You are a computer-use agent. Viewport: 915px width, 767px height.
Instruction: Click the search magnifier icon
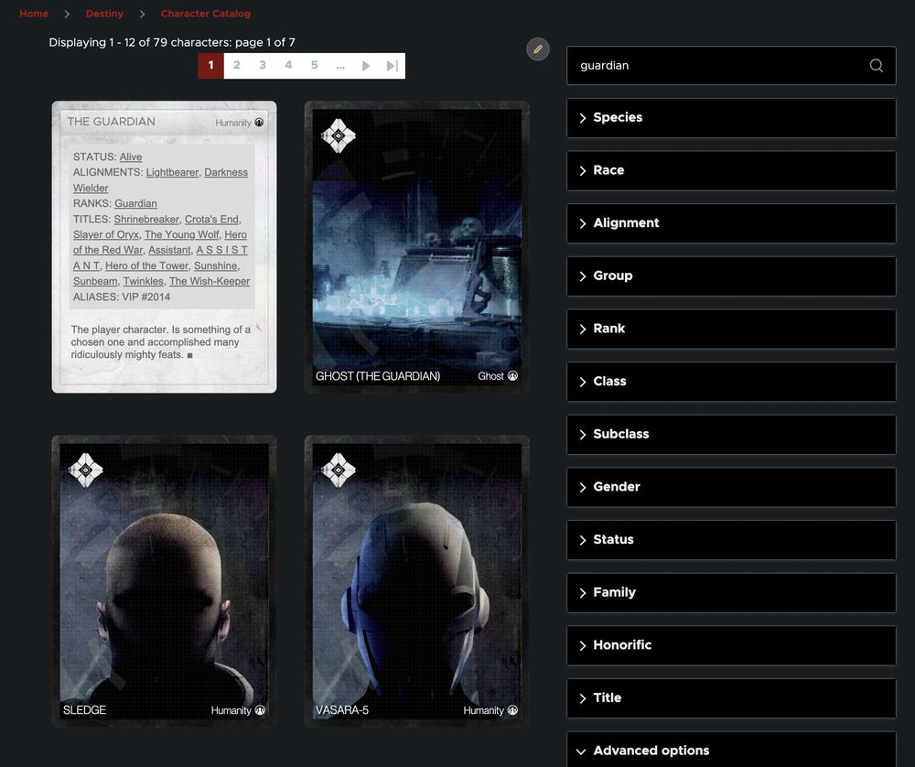click(876, 65)
